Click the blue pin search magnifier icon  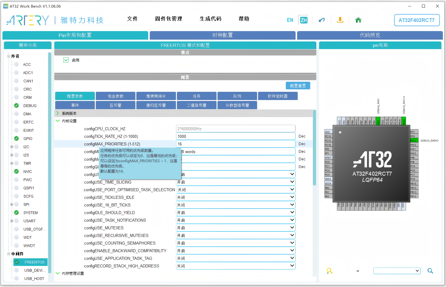[430, 271]
